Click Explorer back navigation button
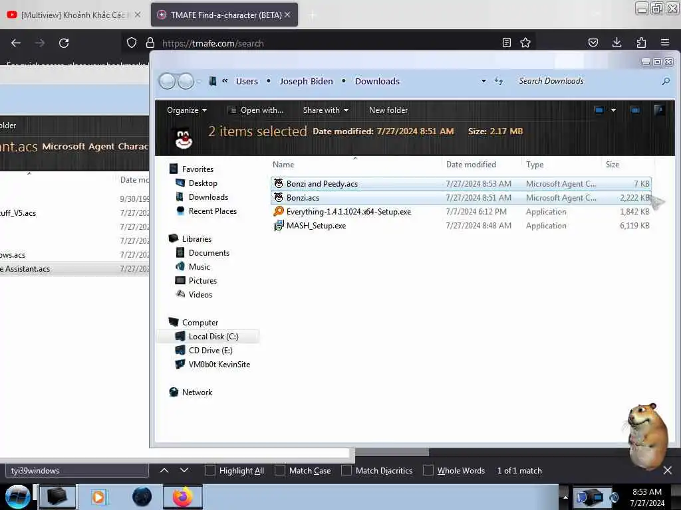This screenshot has width=681, height=510. 167,81
